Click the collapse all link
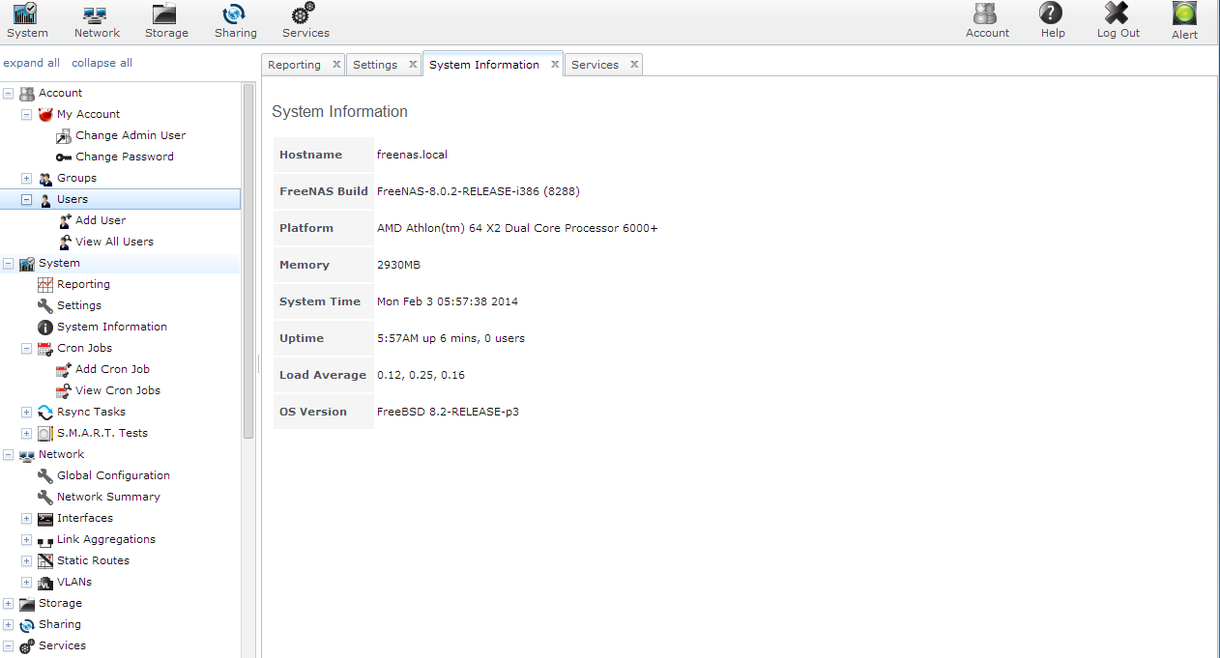This screenshot has width=1220, height=658. coord(102,63)
